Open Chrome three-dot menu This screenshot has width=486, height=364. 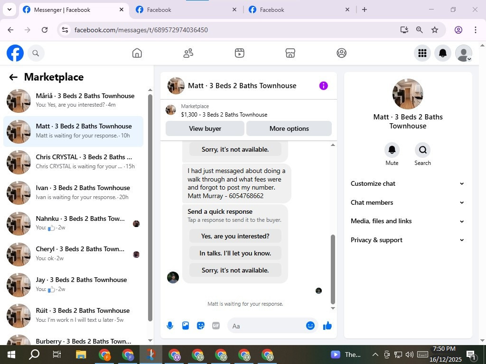(476, 30)
